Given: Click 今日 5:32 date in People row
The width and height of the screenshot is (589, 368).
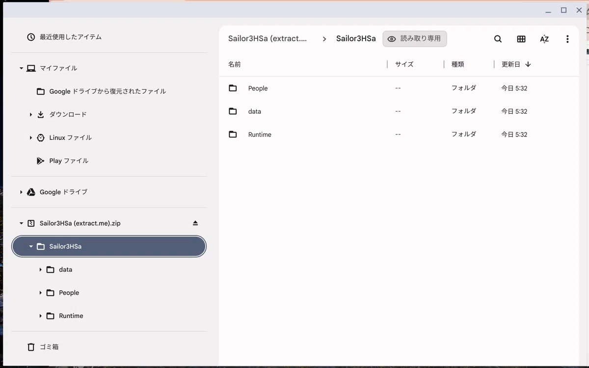Looking at the screenshot, I should coord(514,88).
